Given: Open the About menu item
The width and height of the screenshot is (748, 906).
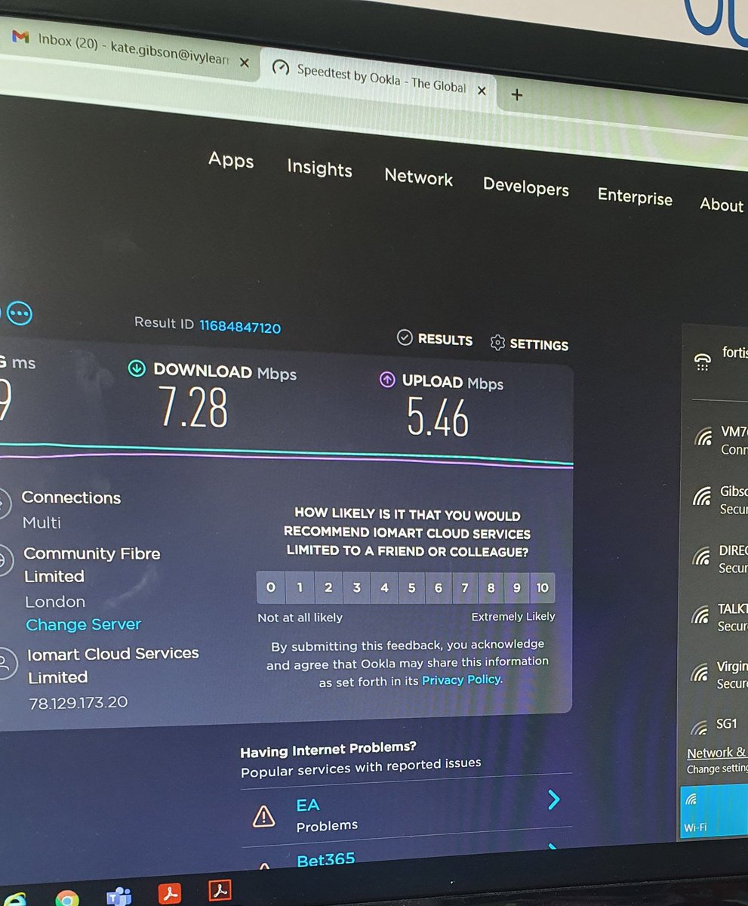Looking at the screenshot, I should click(x=722, y=204).
